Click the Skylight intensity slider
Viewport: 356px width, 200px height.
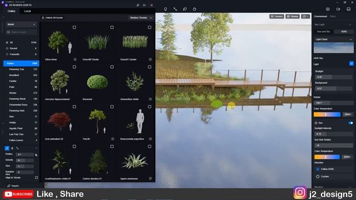coord(334,77)
